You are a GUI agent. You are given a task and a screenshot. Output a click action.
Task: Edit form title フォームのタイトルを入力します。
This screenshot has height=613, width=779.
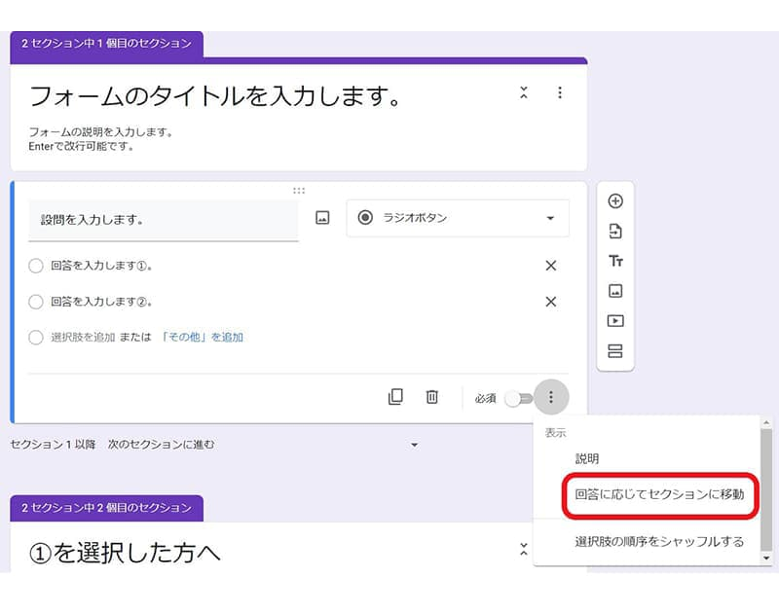click(x=214, y=95)
